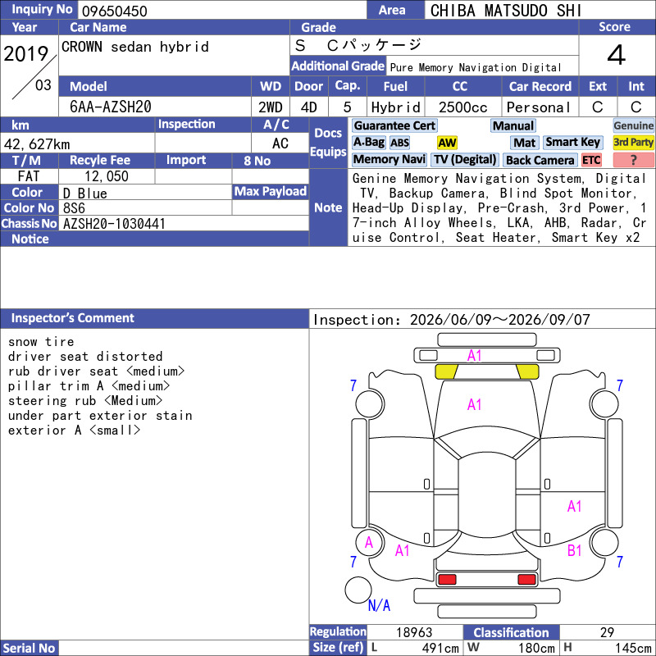This screenshot has height=656, width=656.
Task: Click the 'snow tire' comment line
Action: click(41, 342)
